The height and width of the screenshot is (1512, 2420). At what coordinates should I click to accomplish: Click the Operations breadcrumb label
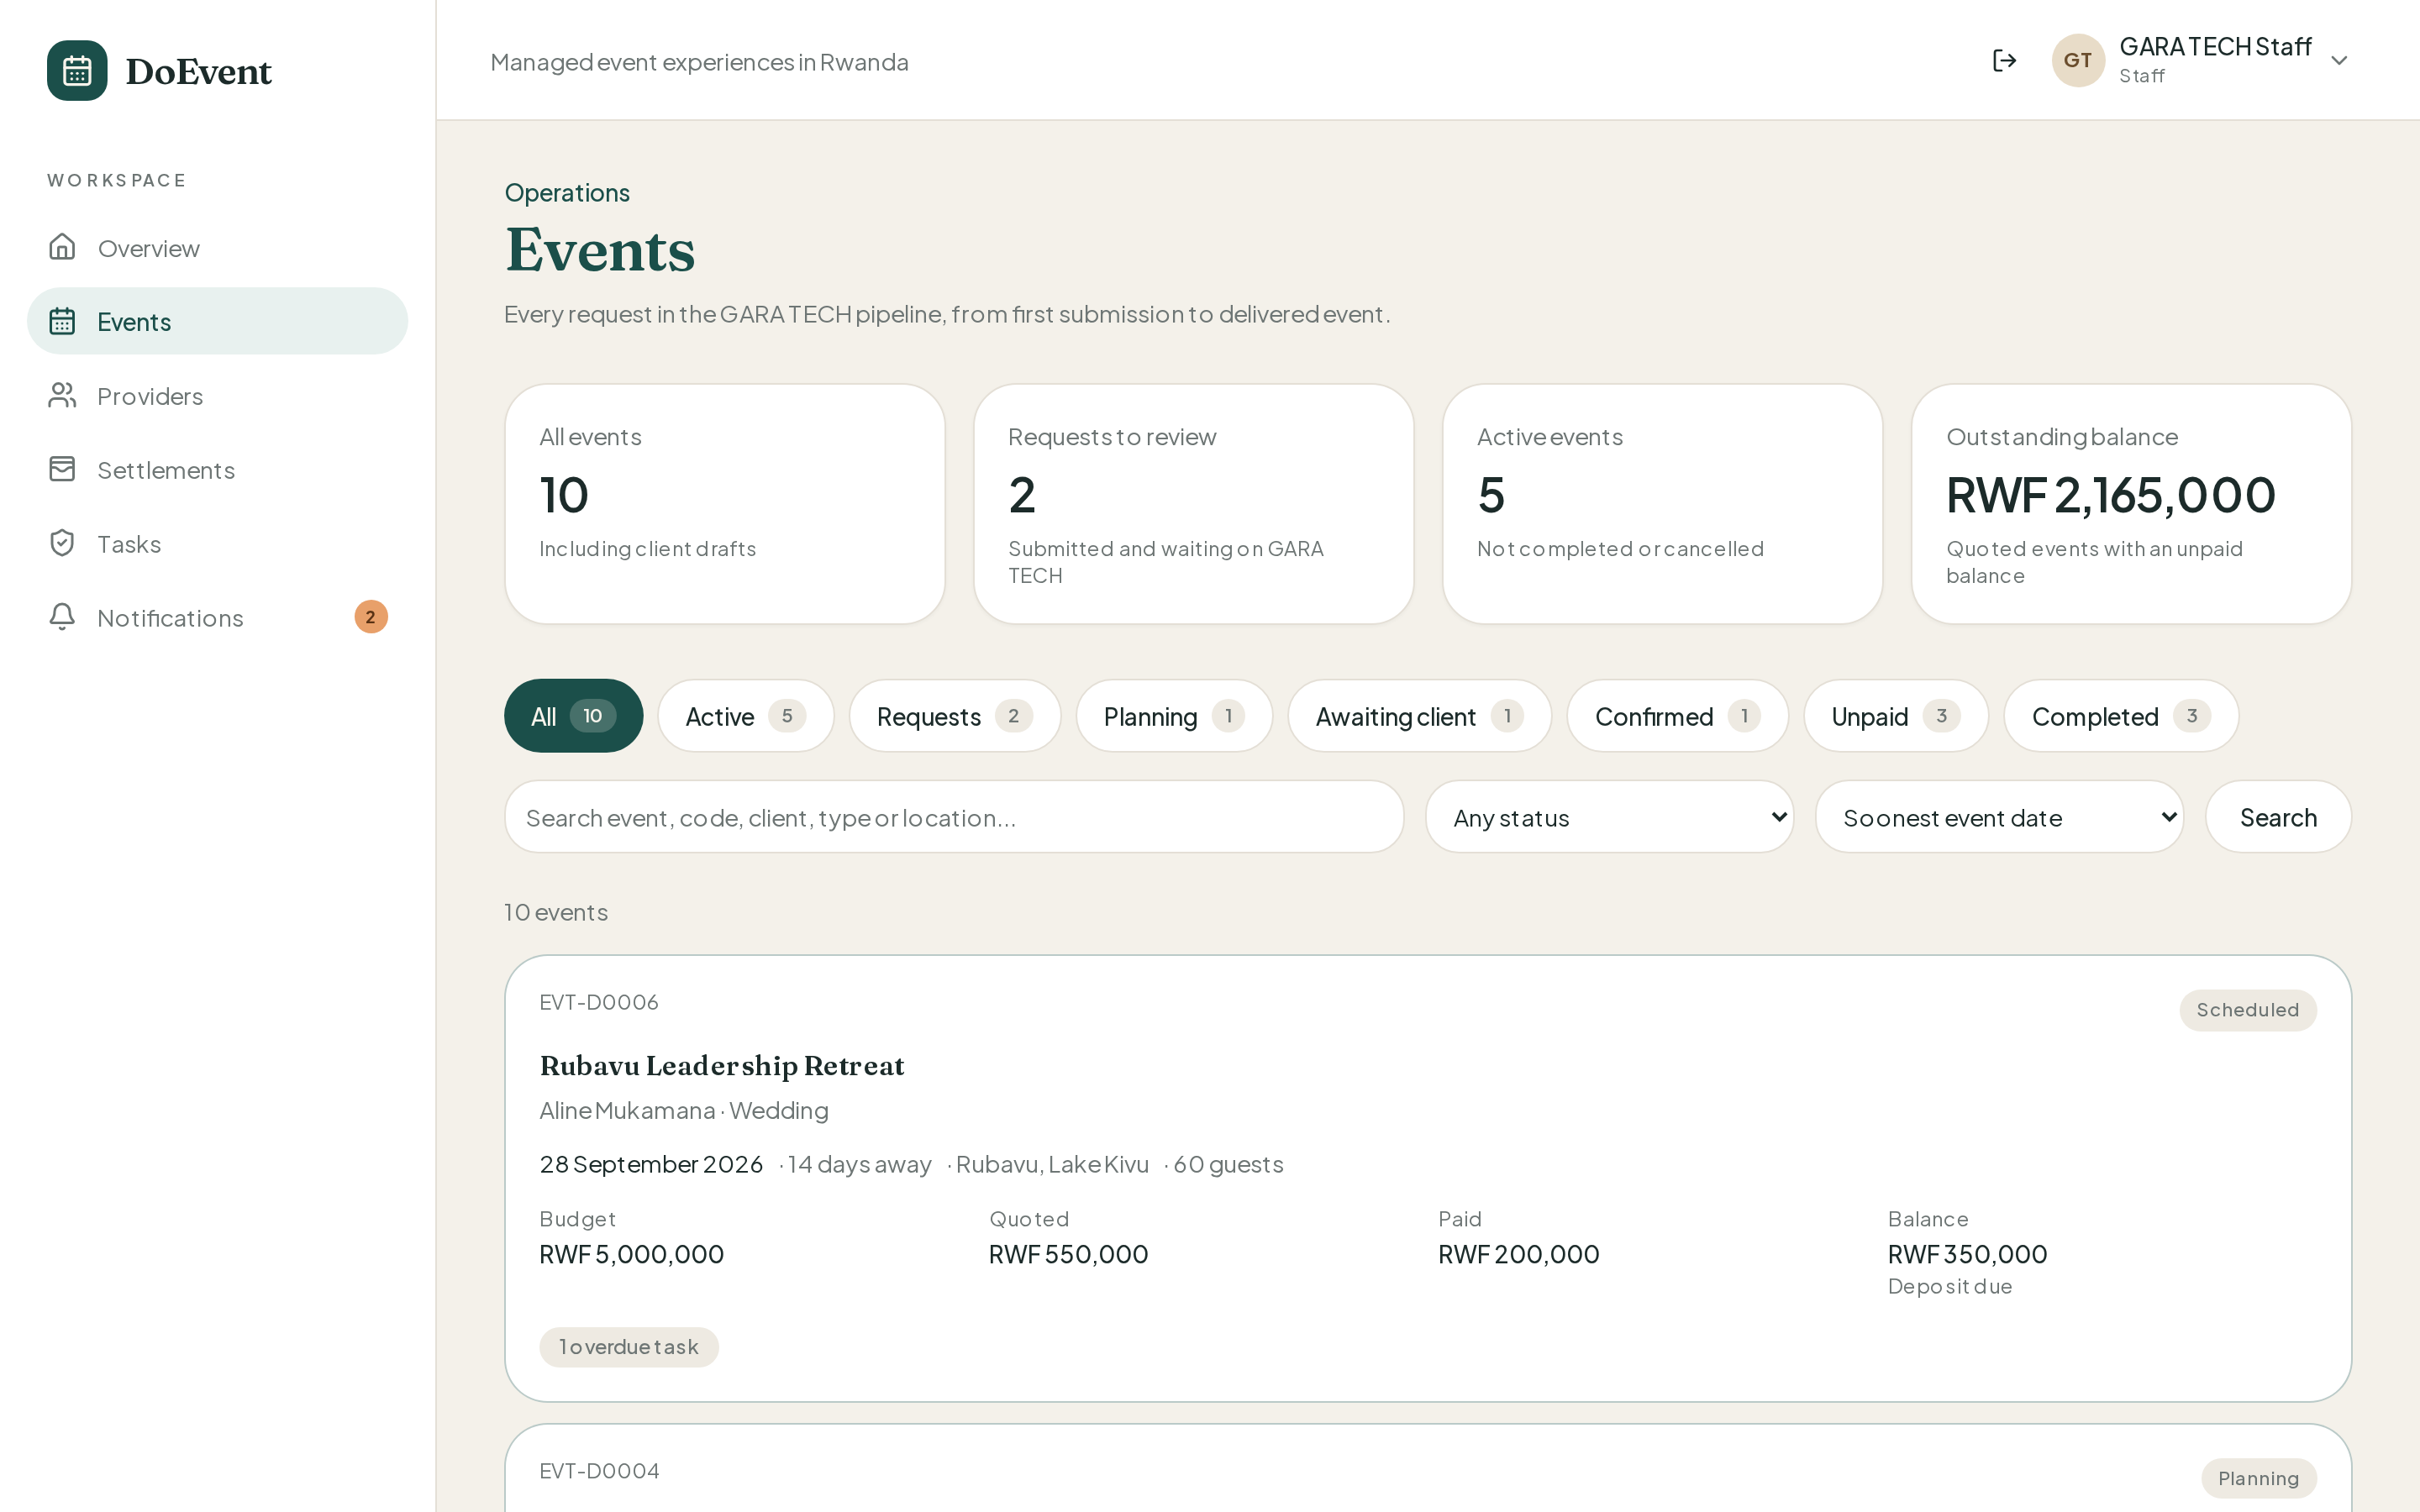[567, 193]
